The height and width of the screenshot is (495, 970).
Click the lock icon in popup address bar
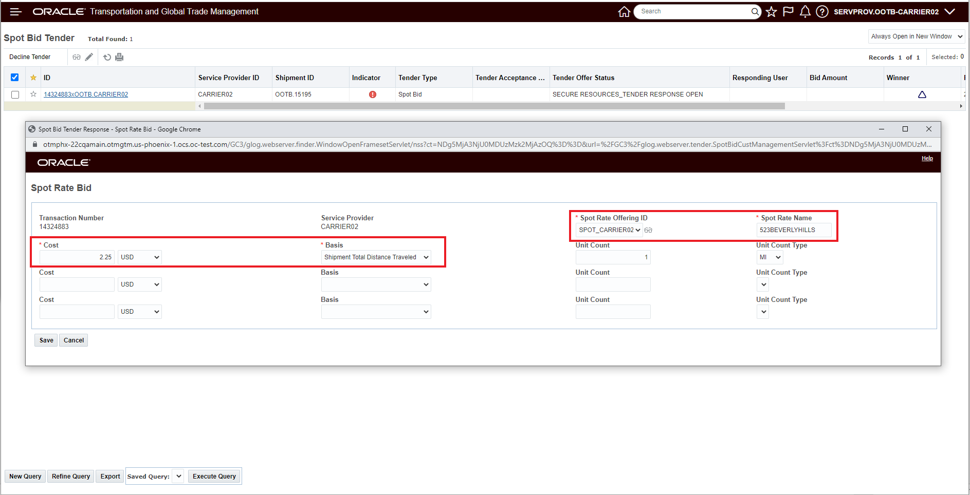(35, 144)
